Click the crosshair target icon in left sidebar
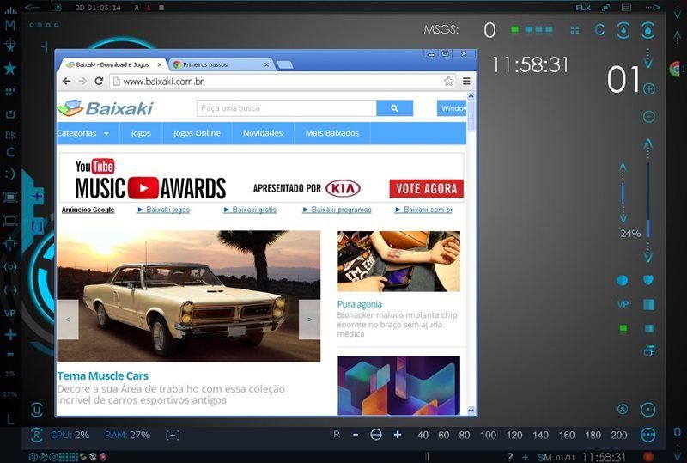 click(x=10, y=46)
